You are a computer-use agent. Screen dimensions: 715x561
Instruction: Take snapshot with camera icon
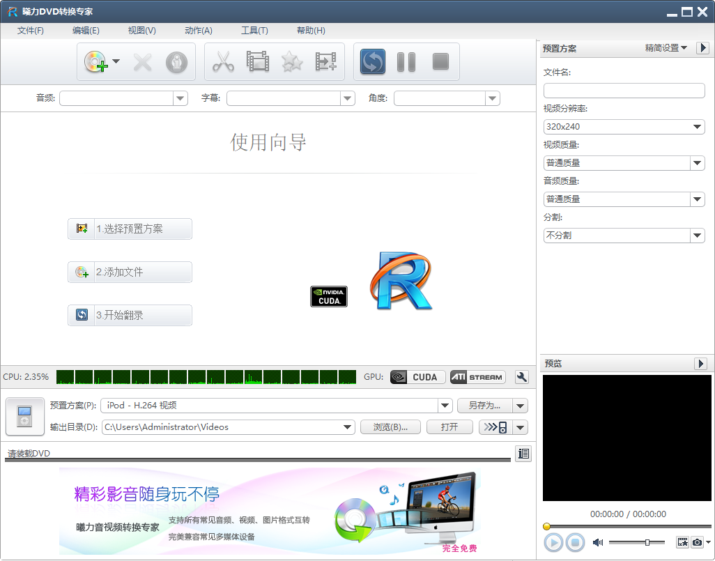697,542
